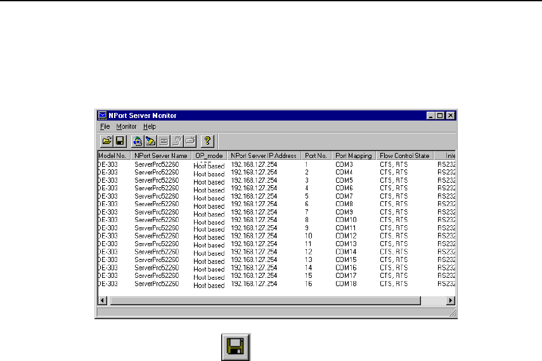
Task: Open the Help menu
Action: tap(150, 127)
